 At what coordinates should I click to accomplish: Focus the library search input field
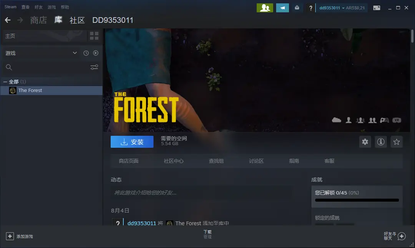tap(50, 67)
